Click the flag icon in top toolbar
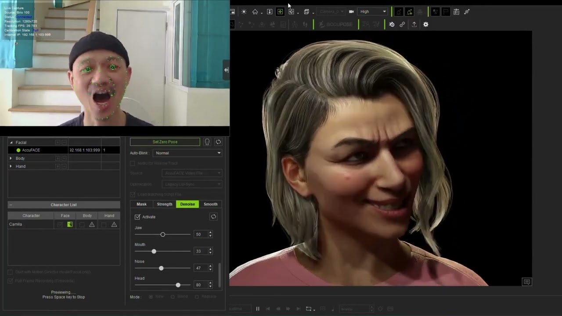This screenshot has width=562, height=316. (x=445, y=12)
